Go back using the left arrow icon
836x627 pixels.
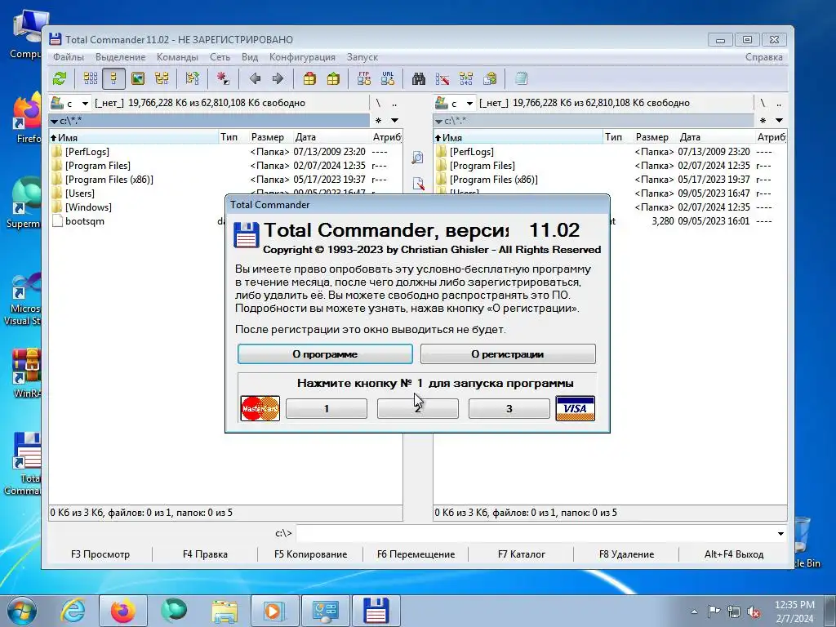coord(255,79)
